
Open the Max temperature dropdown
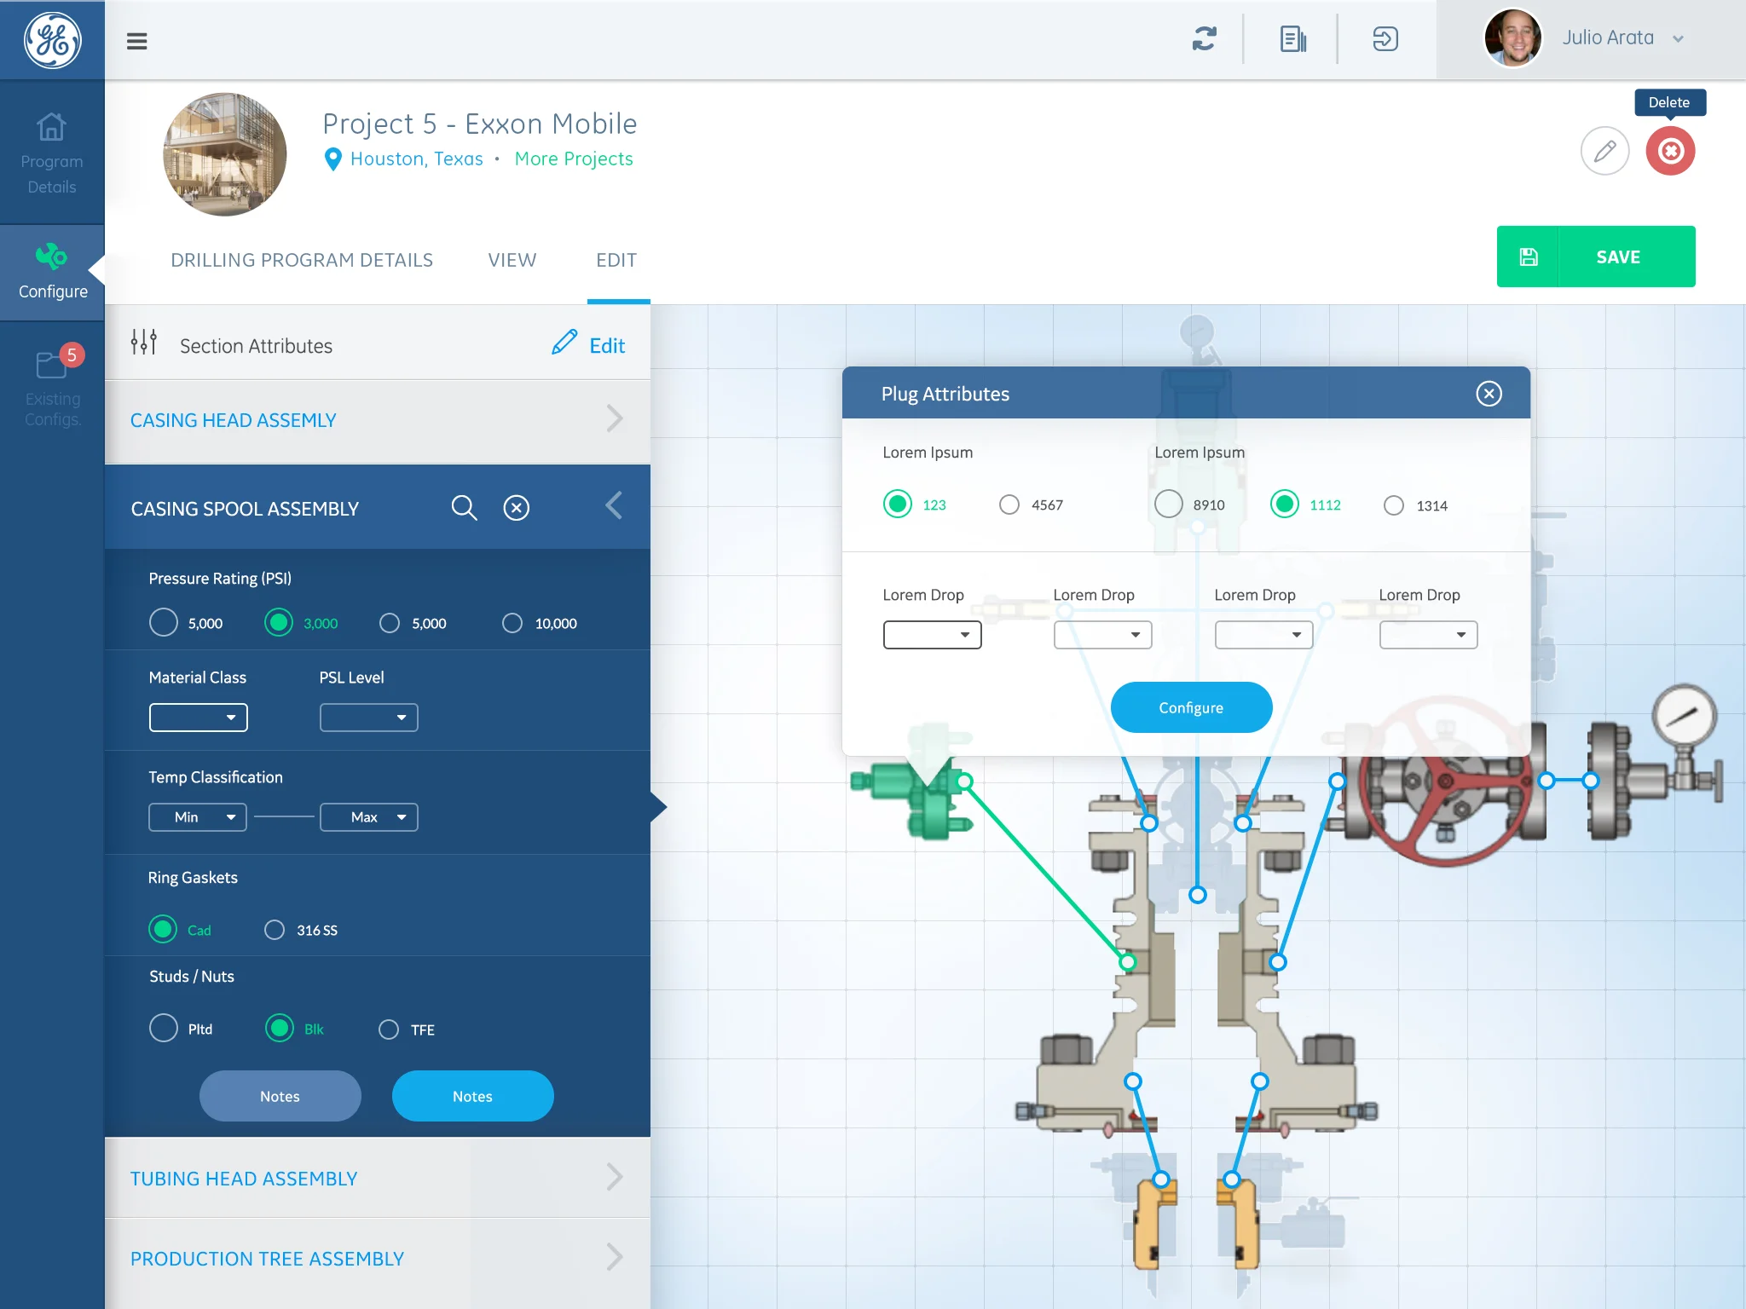368,817
